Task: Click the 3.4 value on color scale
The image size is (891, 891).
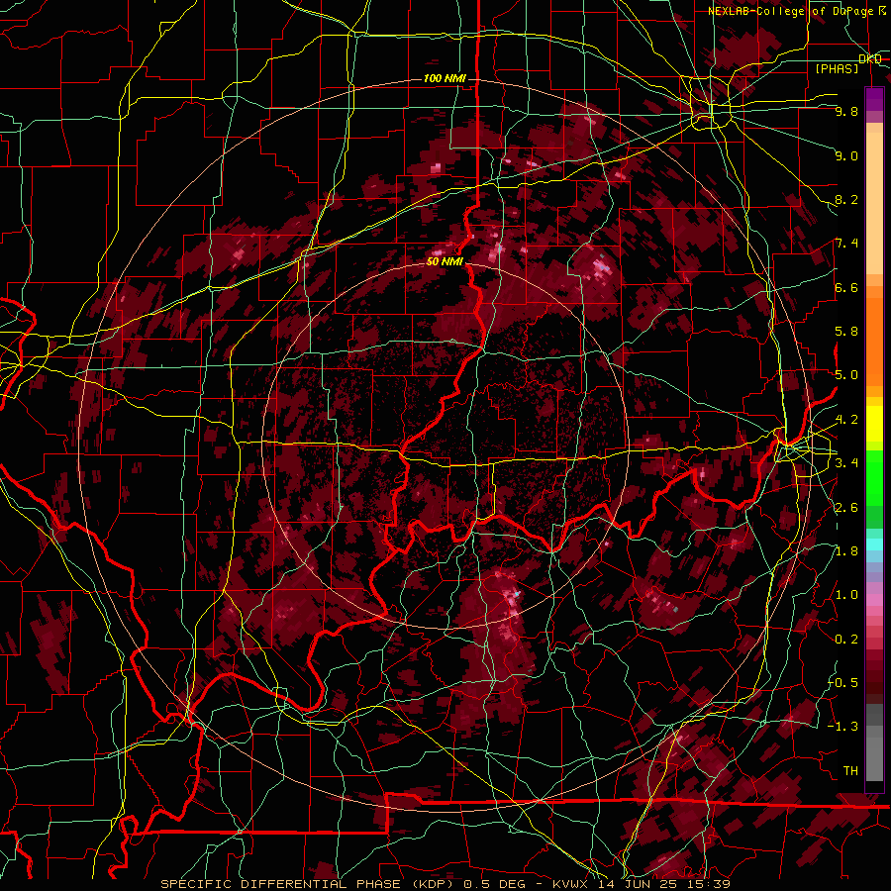Action: [x=846, y=463]
